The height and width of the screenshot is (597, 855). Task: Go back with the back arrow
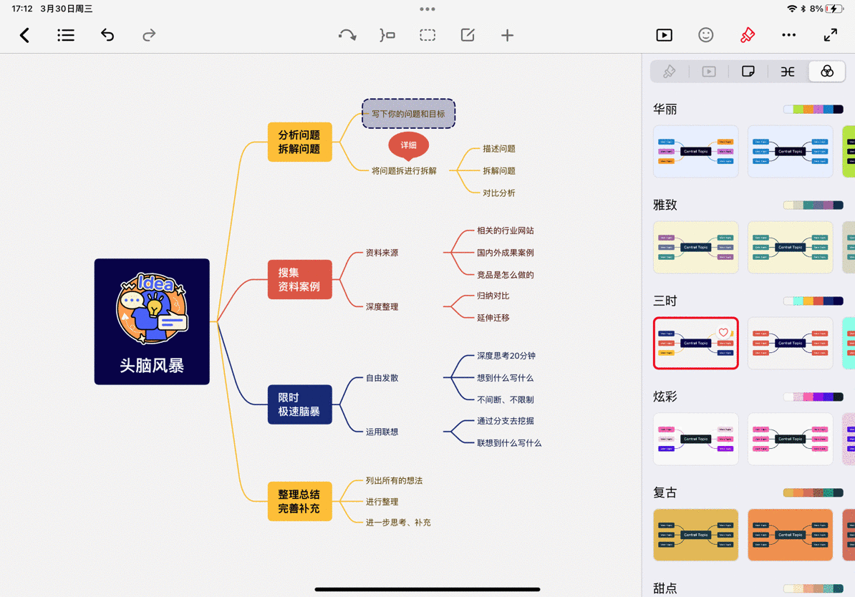tap(24, 34)
